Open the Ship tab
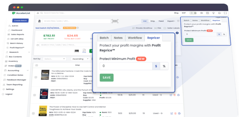The image size is (239, 117). (153, 21)
